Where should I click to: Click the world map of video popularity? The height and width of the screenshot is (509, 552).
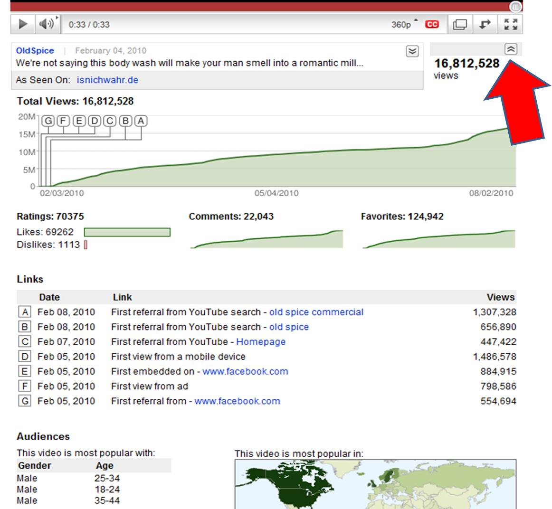(375, 483)
